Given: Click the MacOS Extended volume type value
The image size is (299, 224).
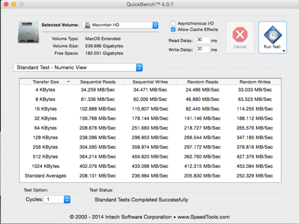Looking at the screenshot, I should pyautogui.click(x=103, y=39).
